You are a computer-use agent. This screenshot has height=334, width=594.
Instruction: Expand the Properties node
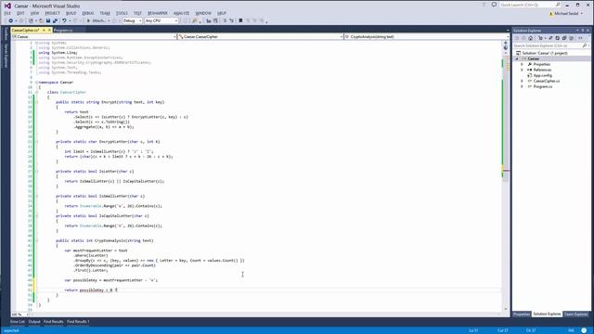tap(522, 64)
